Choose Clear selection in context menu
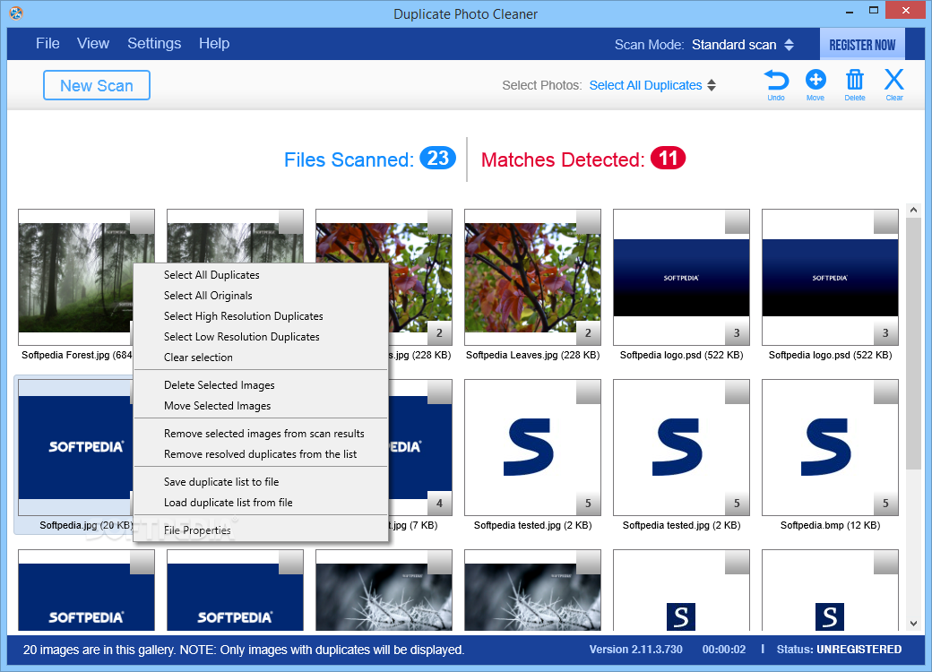The height and width of the screenshot is (672, 932). pos(261,358)
